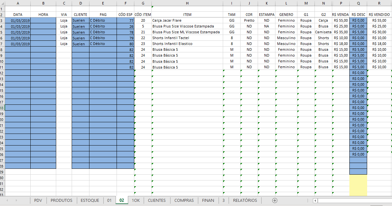Click the horizontal scrollbar left arrow

point(315,201)
